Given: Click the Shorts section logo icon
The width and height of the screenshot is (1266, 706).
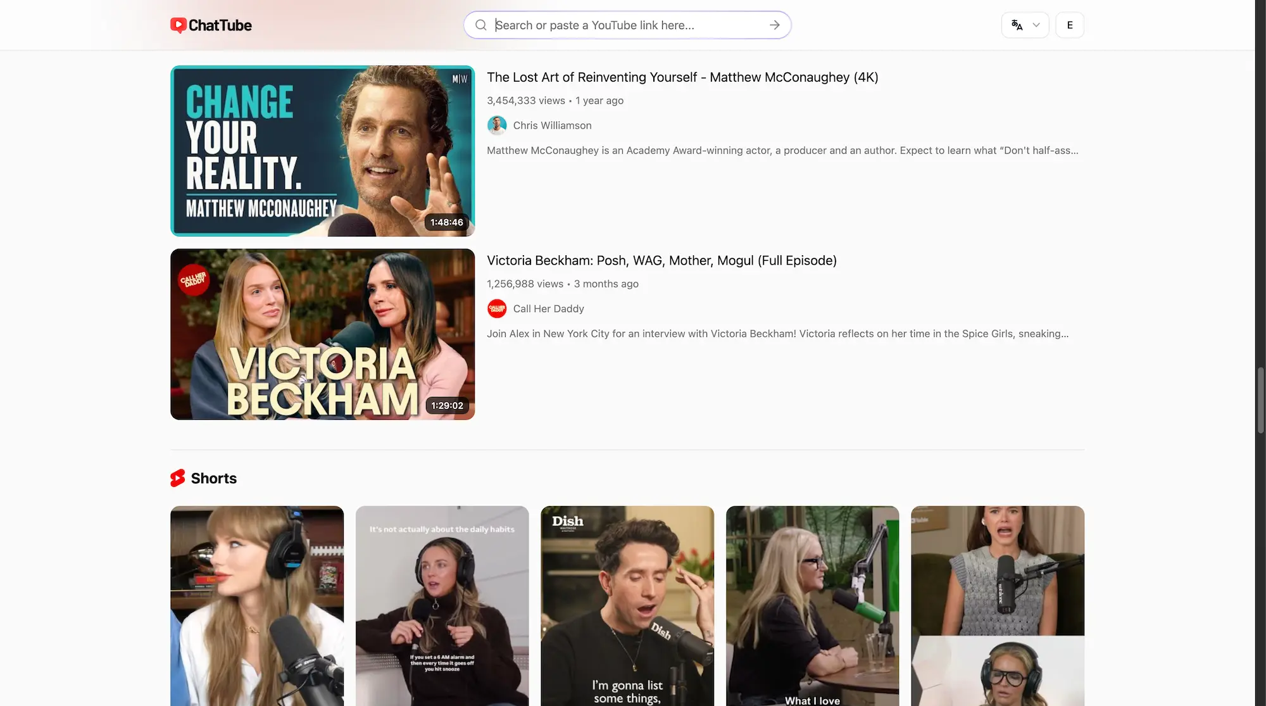Looking at the screenshot, I should point(178,478).
